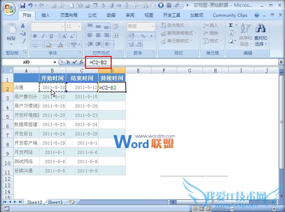
Task: Click the insert worksheet tab icon
Action: (72, 202)
